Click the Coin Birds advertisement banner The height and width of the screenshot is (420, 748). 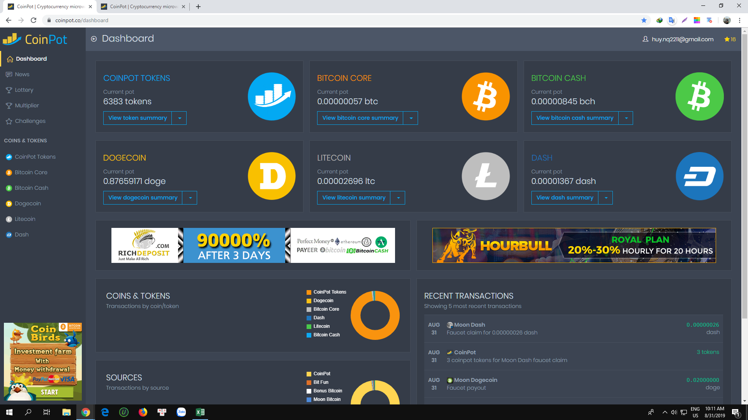coord(43,361)
